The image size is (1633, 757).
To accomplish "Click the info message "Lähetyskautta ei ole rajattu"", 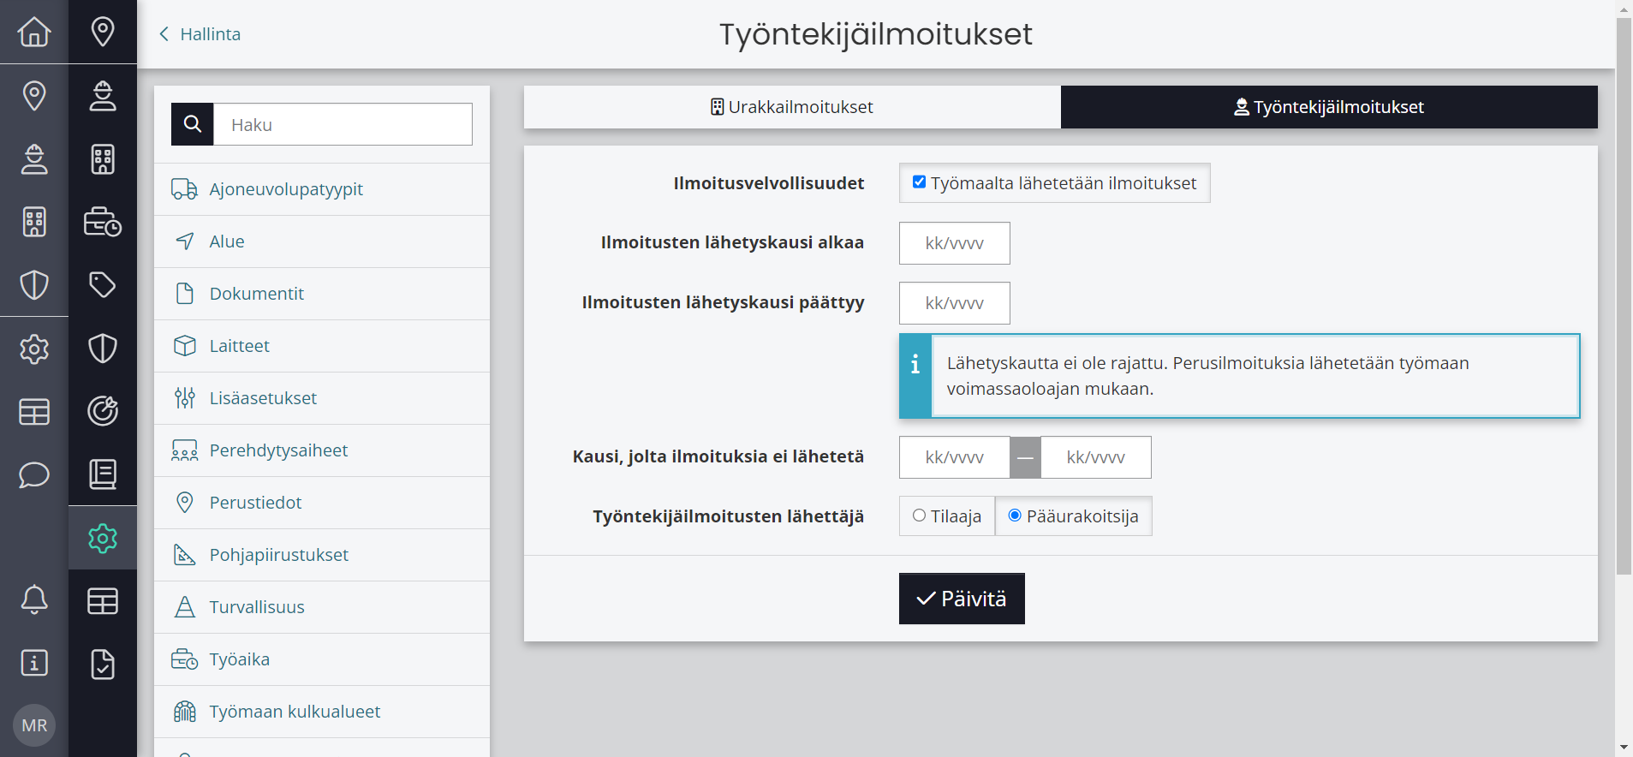I will (1239, 376).
